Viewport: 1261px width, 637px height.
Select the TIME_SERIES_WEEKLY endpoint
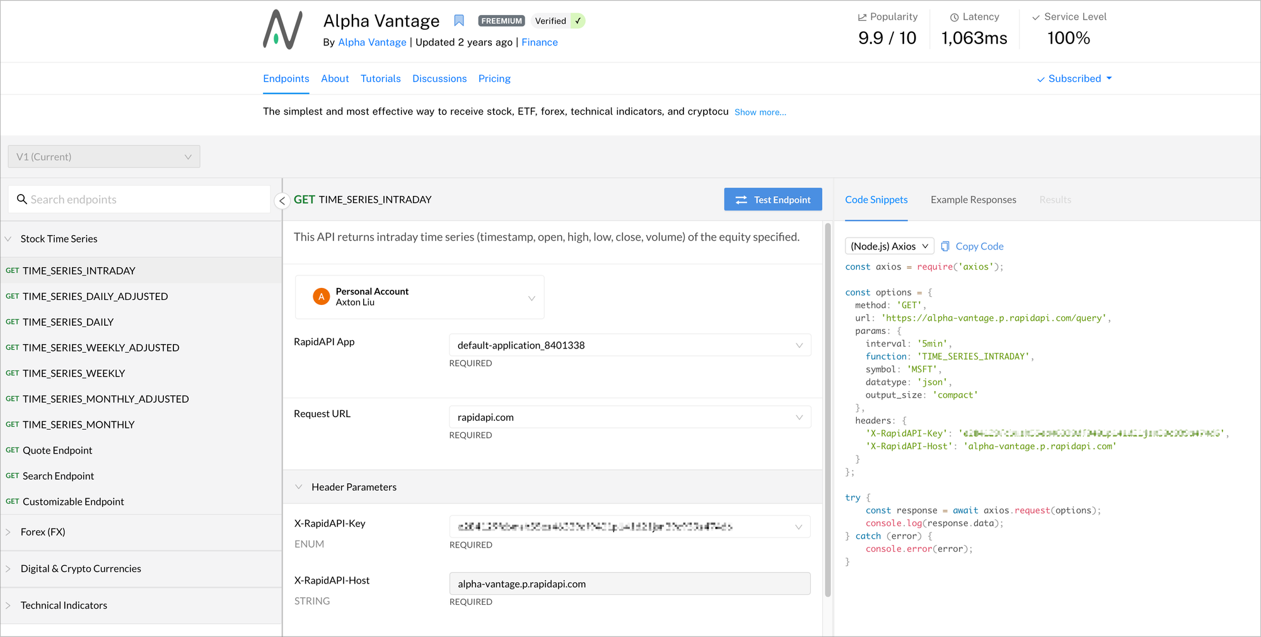click(x=74, y=374)
